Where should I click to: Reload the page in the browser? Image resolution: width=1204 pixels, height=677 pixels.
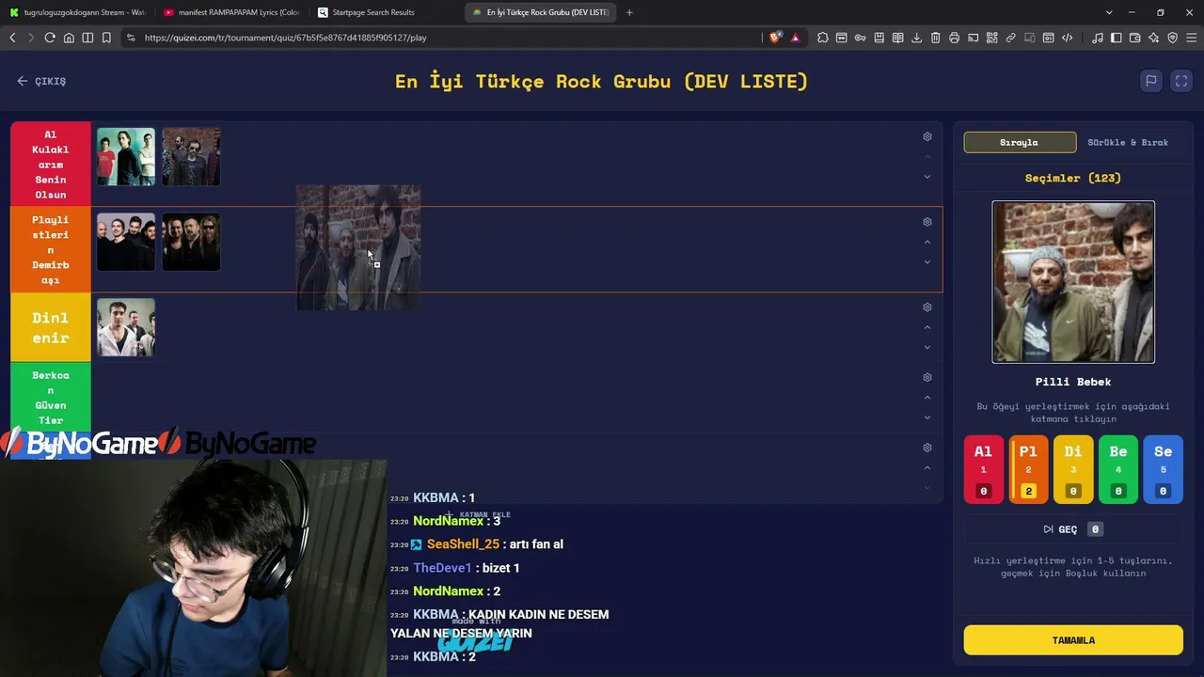50,38
